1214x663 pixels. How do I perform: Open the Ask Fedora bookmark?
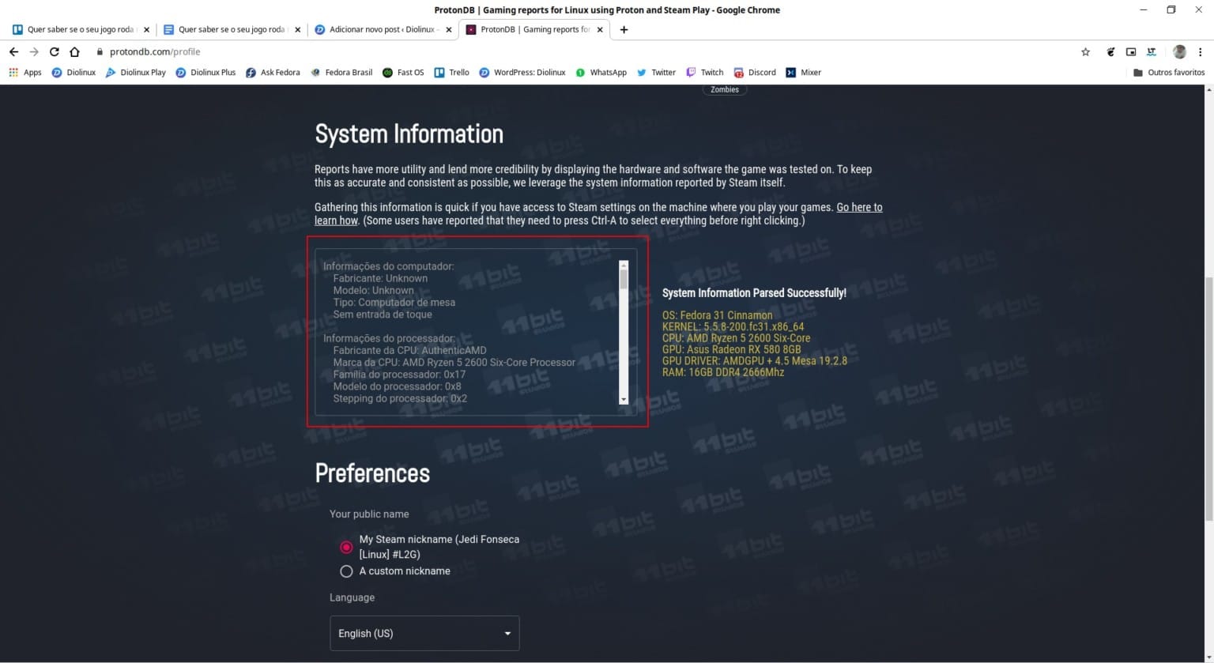coord(273,72)
